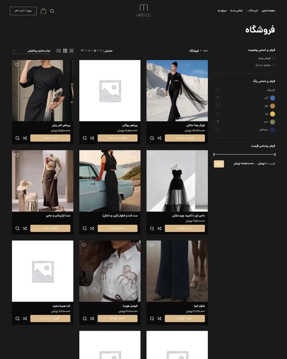Quick view 'ست کراپ‌تاپ و دامن' magnifier icon
This screenshot has width=287, height=359.
coord(17,228)
